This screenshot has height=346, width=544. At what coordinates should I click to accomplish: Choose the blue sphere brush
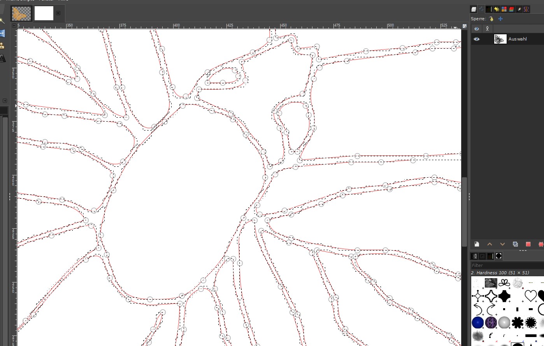click(x=477, y=323)
